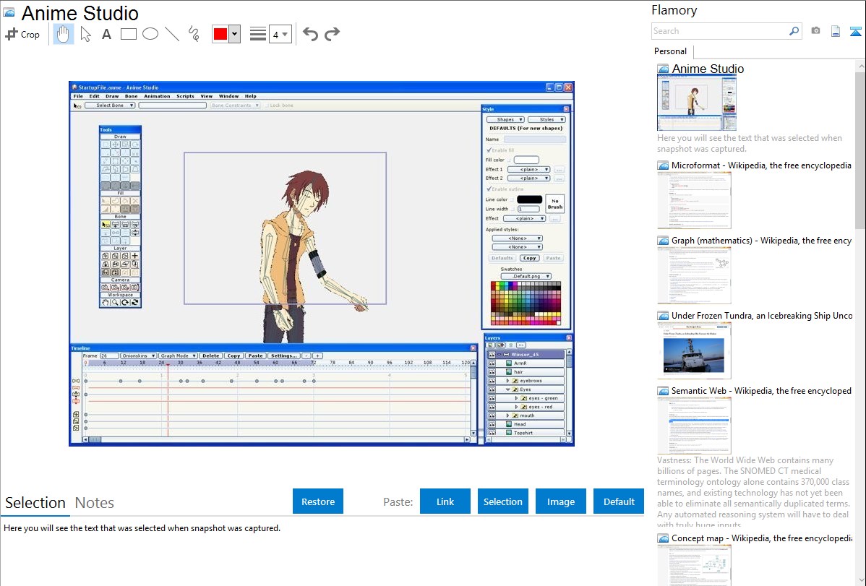Toggle visibility of the hair layer

[492, 372]
